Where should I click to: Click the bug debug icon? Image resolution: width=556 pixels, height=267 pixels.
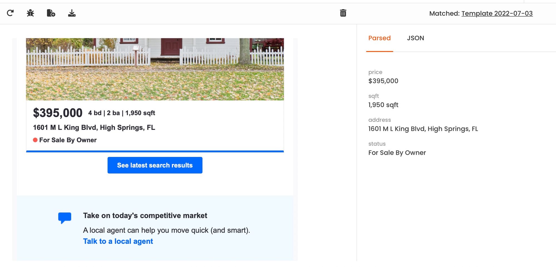(x=30, y=13)
